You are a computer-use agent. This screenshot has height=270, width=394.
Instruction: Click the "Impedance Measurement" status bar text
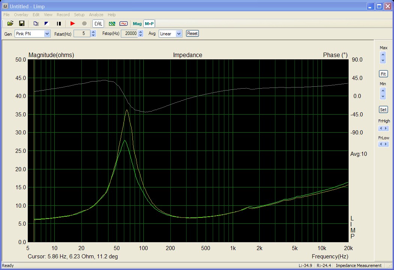(359, 265)
